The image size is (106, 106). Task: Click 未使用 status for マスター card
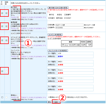(x=60, y=81)
